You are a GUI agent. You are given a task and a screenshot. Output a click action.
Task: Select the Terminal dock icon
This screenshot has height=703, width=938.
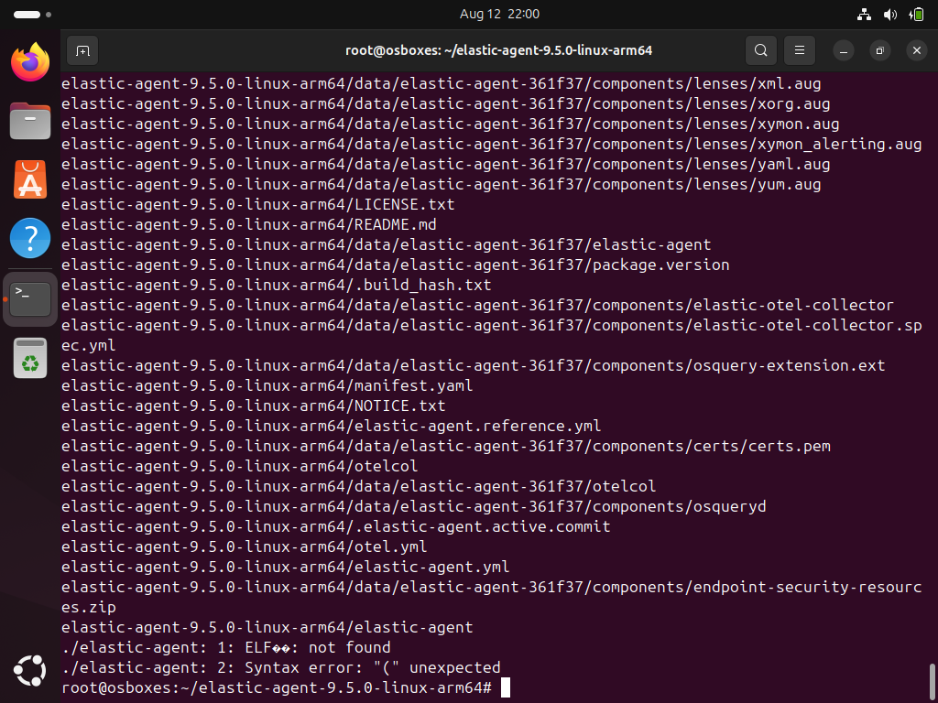click(x=30, y=299)
